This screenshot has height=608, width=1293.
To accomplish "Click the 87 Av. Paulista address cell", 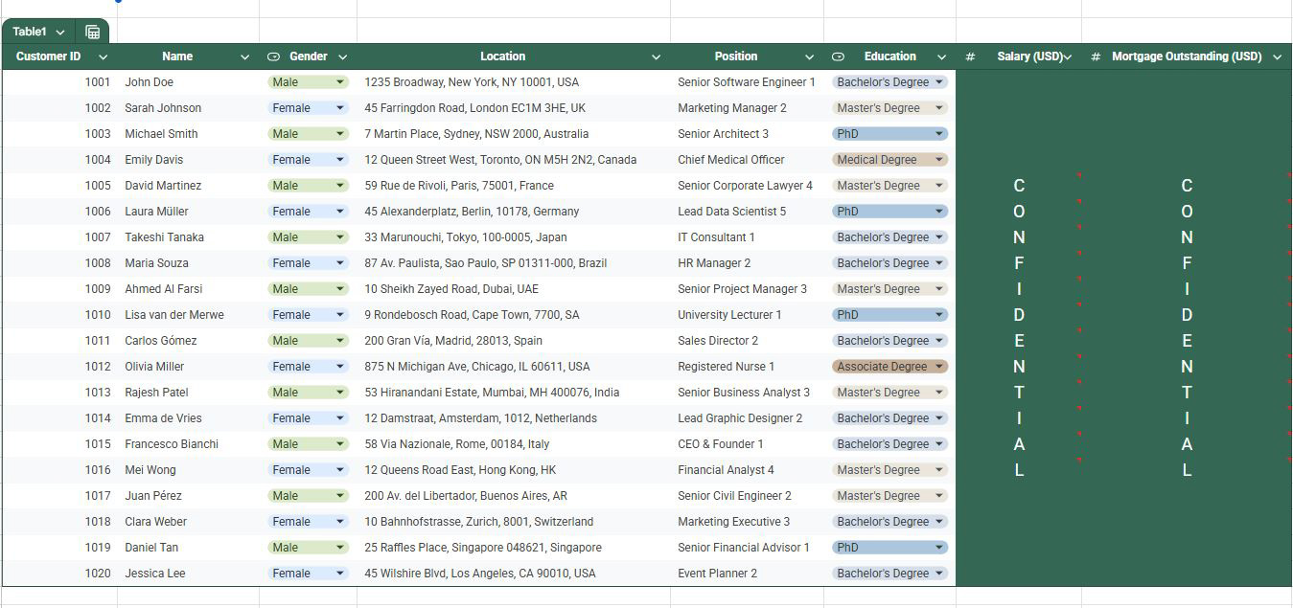I will click(x=513, y=263).
